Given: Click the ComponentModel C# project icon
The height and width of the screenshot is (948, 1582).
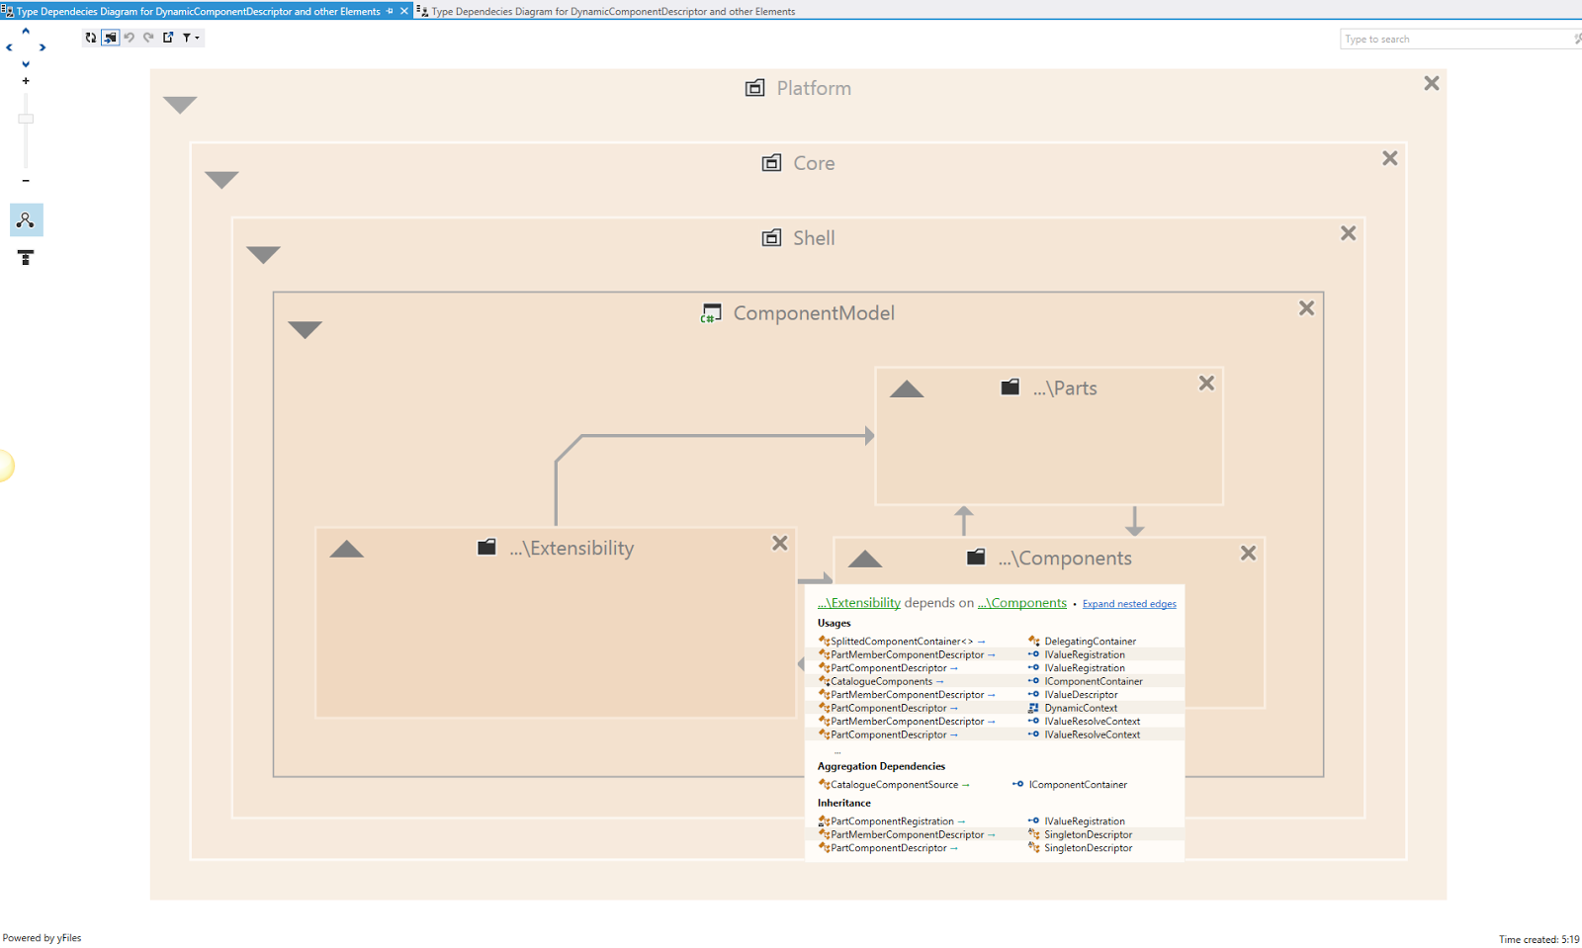Looking at the screenshot, I should coord(711,313).
